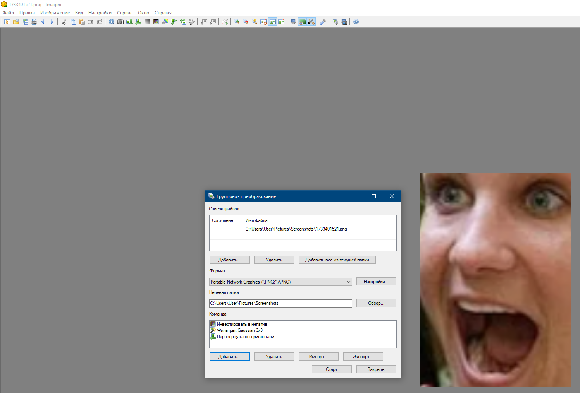Screen dimensions: 580x393
Task: Click Добавить under the file list
Action: pos(229,260)
